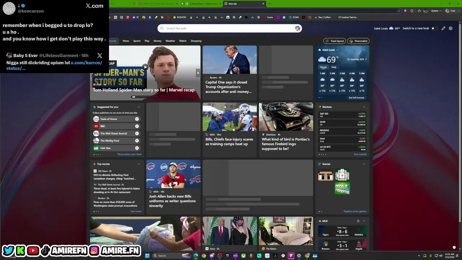Open Microsoft Edge from the taskbar

(196, 256)
